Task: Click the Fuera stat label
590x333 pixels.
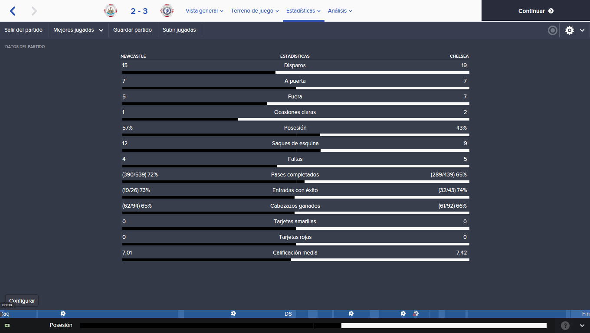Action: pyautogui.click(x=295, y=97)
